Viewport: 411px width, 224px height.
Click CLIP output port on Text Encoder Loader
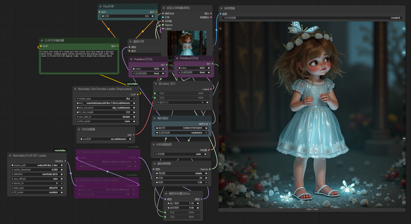(x=138, y=95)
